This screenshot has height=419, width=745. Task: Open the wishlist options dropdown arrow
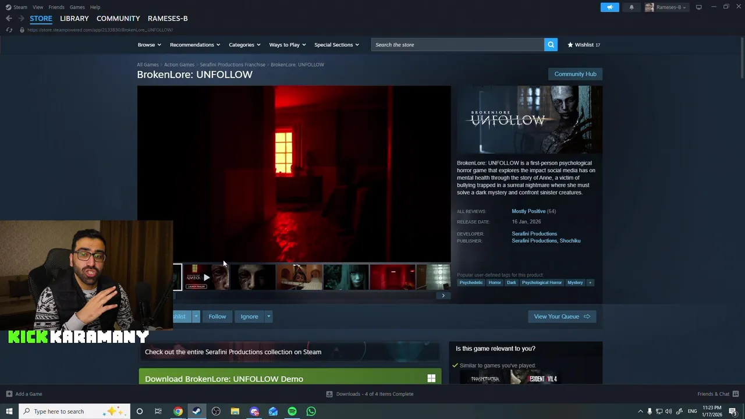(x=196, y=317)
